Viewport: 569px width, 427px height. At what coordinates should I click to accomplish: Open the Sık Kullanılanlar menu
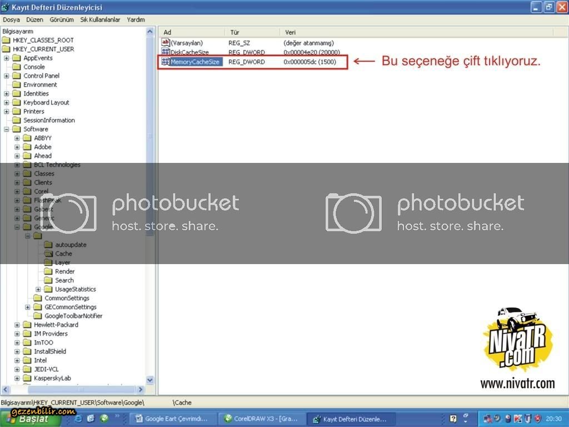click(x=100, y=19)
